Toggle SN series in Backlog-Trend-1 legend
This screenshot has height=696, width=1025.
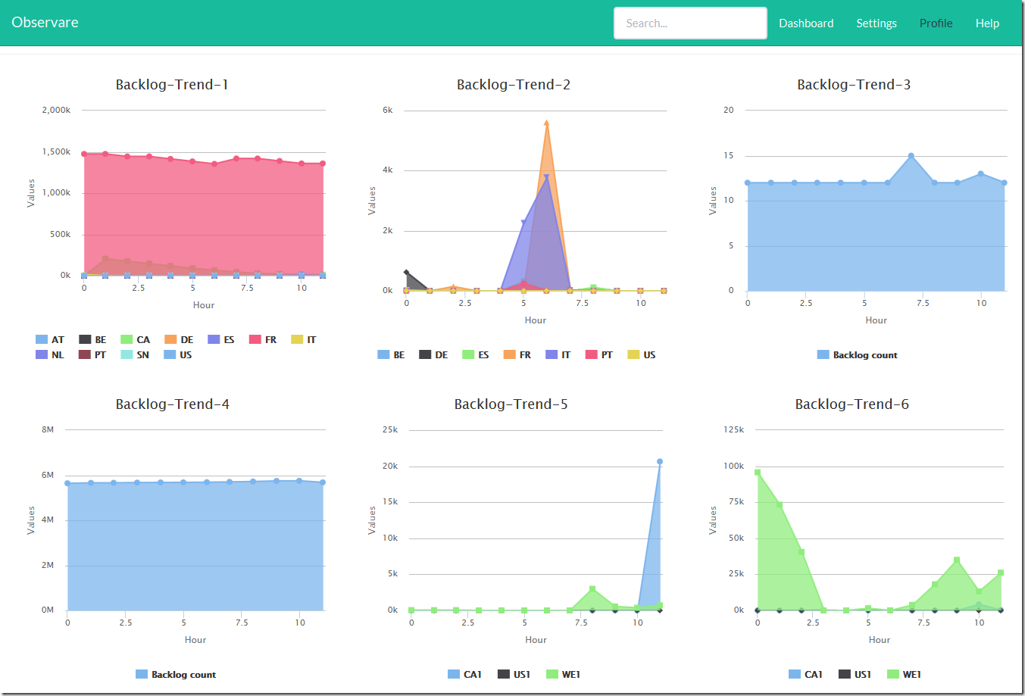pos(135,355)
